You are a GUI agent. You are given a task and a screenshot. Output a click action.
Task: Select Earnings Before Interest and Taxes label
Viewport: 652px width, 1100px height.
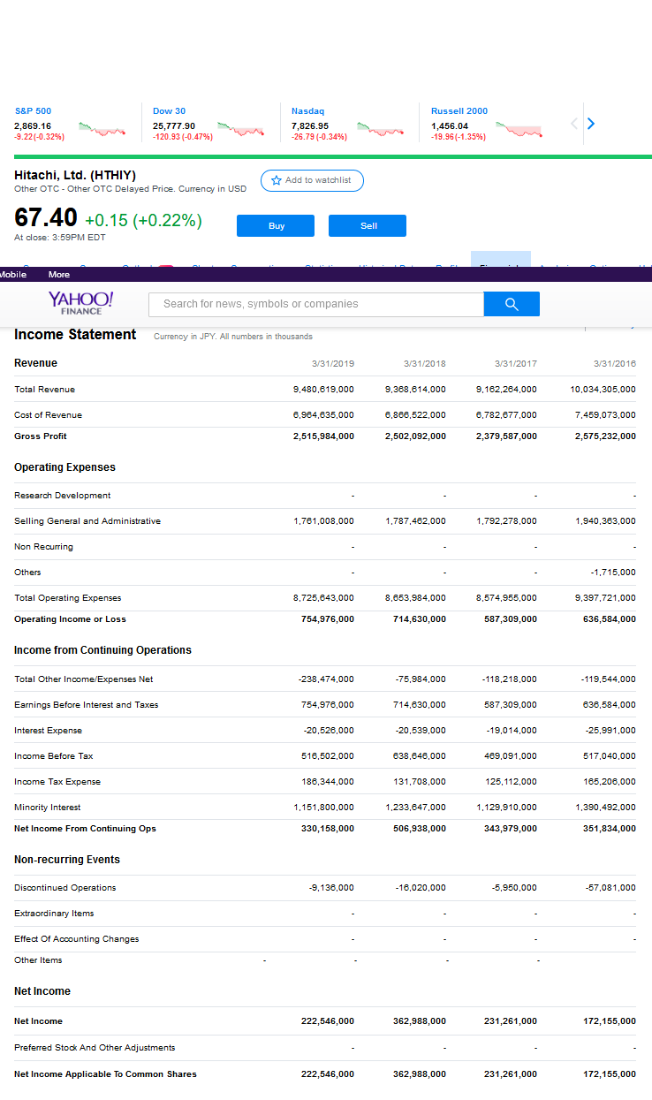(87, 705)
